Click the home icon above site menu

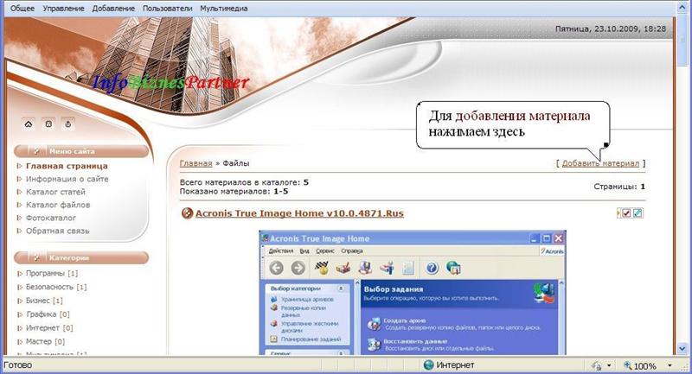(29, 124)
